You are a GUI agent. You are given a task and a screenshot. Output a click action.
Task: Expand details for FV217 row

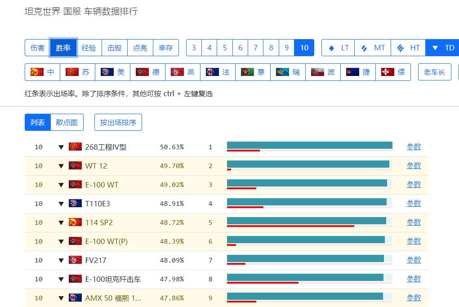[61, 260]
